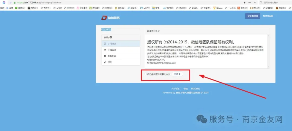
Task: Open the three-dot menu in address bar
Action: [x=250, y=3]
